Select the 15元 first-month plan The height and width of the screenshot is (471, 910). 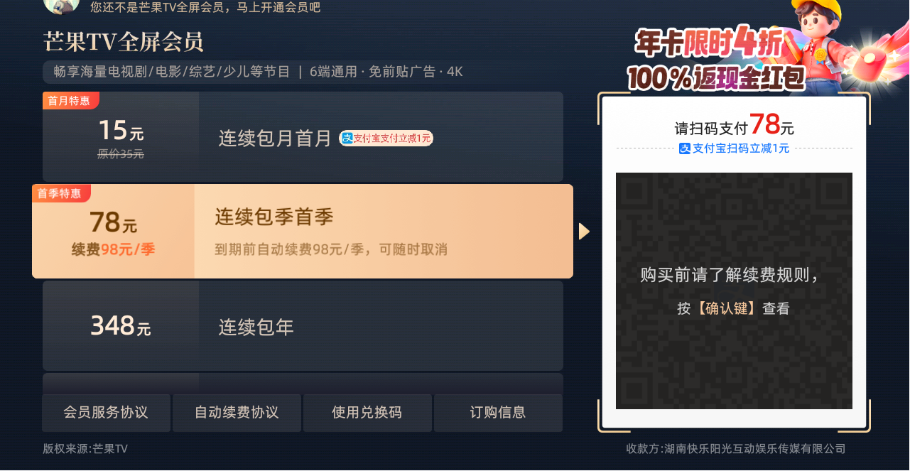303,136
